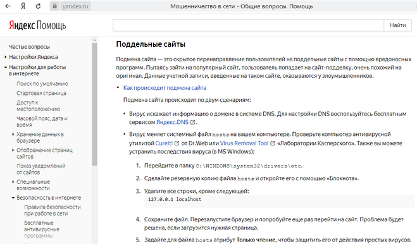Viewport: 417px width, 244px height.
Task: Expand Хранение данных в браузере arrow
Action: click(13, 134)
